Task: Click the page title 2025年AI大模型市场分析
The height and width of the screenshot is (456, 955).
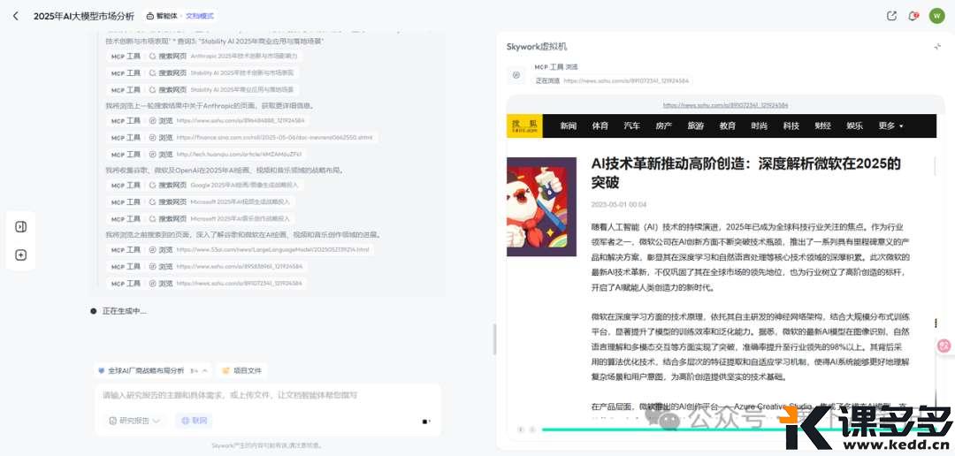Action: (x=83, y=17)
